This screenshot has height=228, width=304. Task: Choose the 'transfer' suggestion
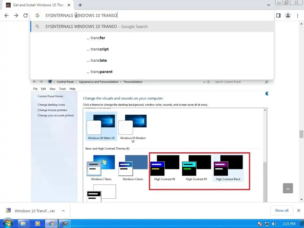tap(152, 38)
